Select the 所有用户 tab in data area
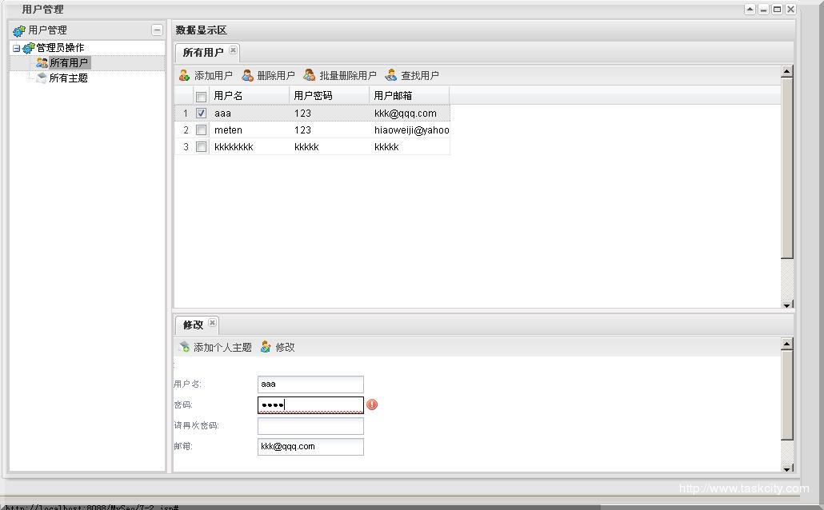This screenshot has width=824, height=510. tap(202, 53)
